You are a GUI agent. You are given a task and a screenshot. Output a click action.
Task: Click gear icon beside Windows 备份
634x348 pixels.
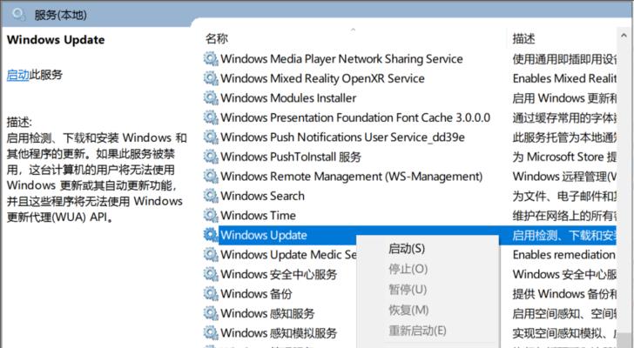211,294
